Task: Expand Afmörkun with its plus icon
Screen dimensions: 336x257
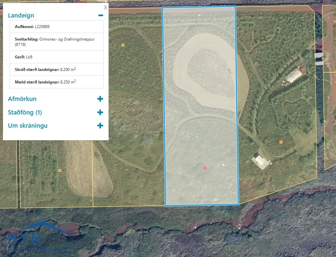Action: click(x=100, y=99)
